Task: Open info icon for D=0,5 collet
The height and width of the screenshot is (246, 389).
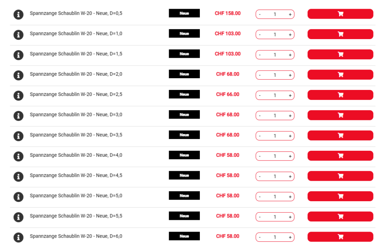Action: tap(18, 14)
